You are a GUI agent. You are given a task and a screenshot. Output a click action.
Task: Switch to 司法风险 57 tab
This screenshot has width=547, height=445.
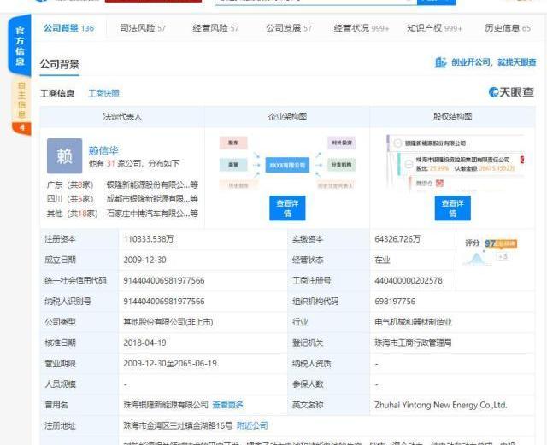(143, 28)
